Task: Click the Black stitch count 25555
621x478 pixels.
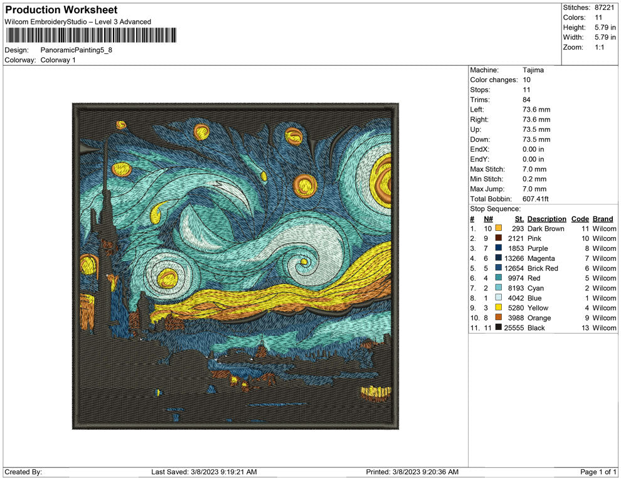Action: tap(514, 328)
